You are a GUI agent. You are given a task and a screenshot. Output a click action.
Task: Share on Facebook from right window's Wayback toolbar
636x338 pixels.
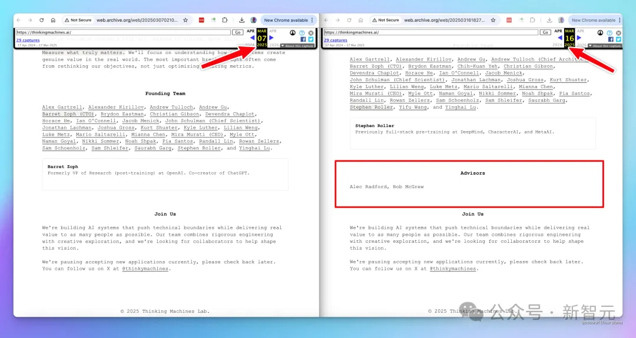(611, 39)
